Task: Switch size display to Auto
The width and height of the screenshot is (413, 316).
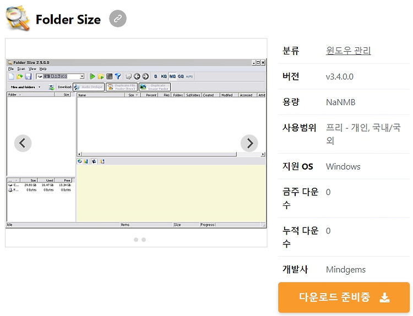Action: pos(189,77)
